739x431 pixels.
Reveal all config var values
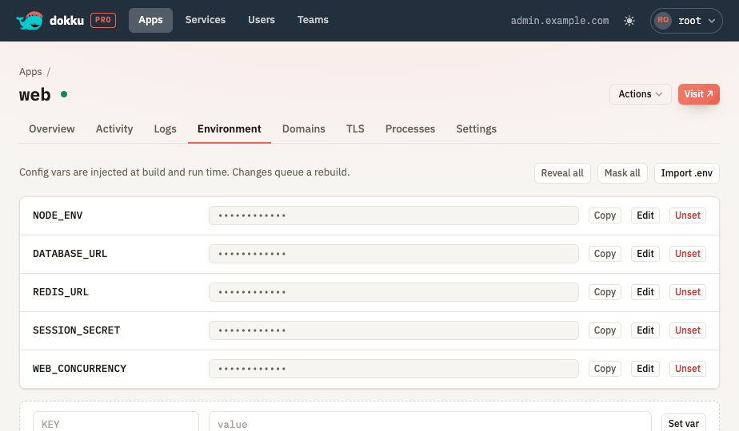point(562,173)
